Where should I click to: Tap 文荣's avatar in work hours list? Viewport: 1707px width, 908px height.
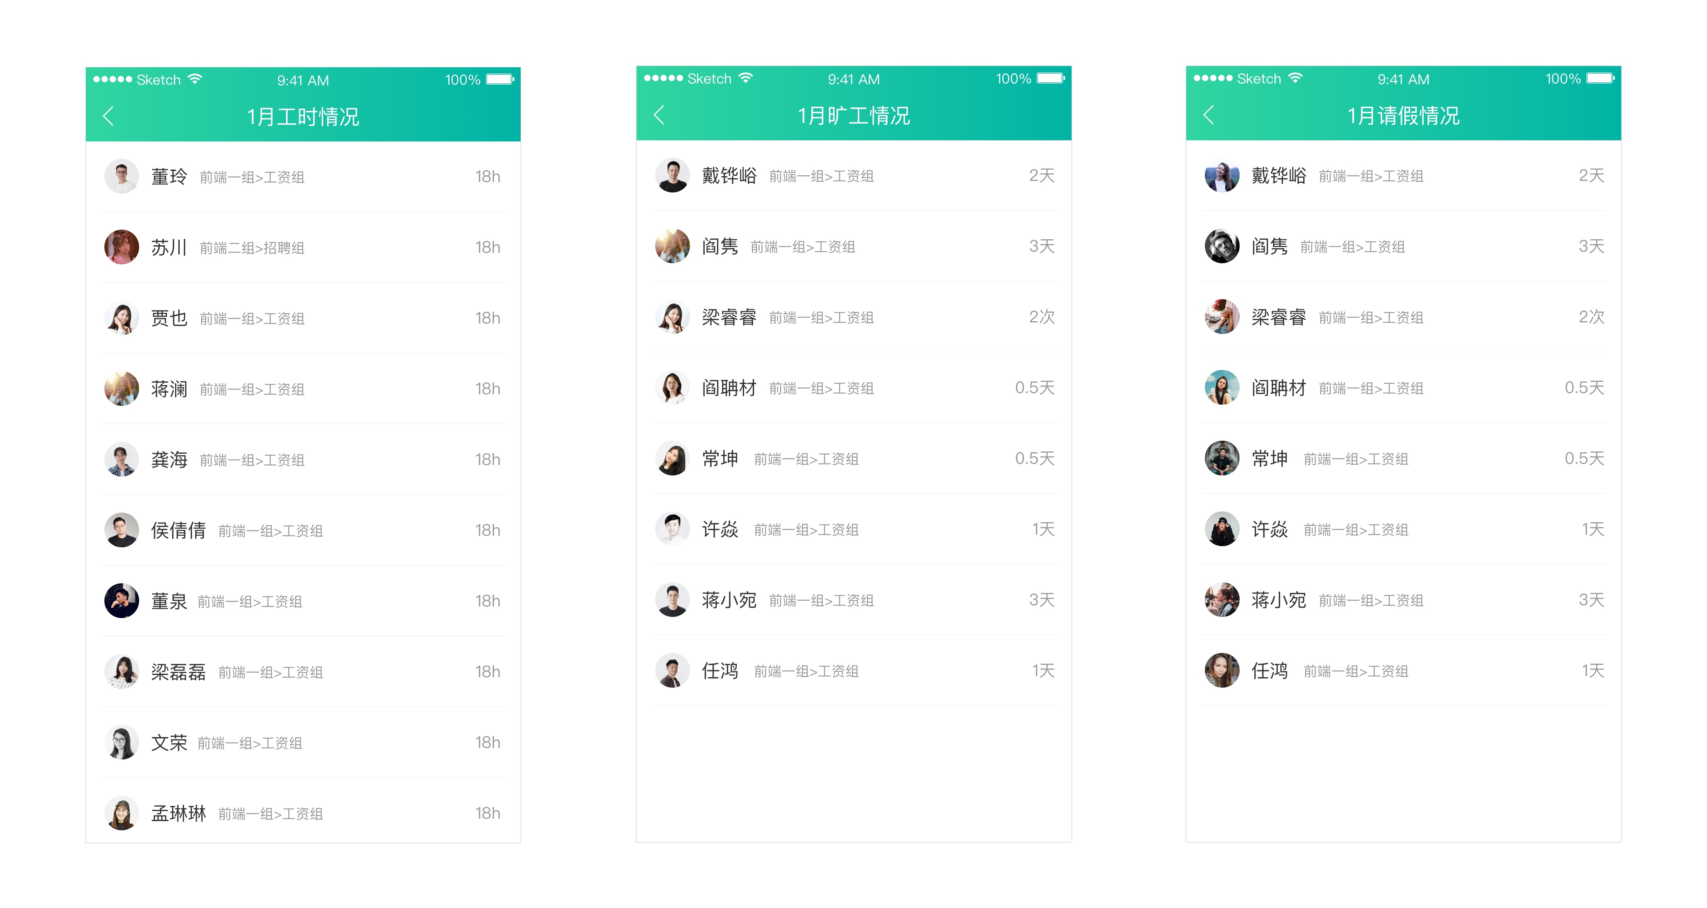click(x=121, y=742)
